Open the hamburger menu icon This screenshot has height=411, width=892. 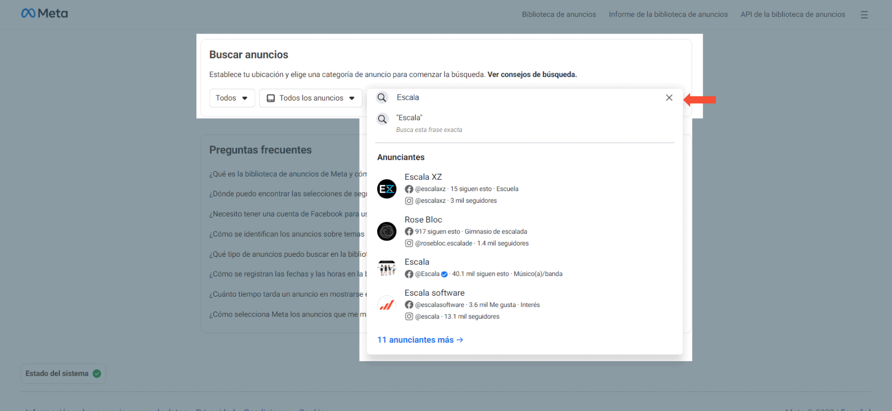click(x=864, y=15)
